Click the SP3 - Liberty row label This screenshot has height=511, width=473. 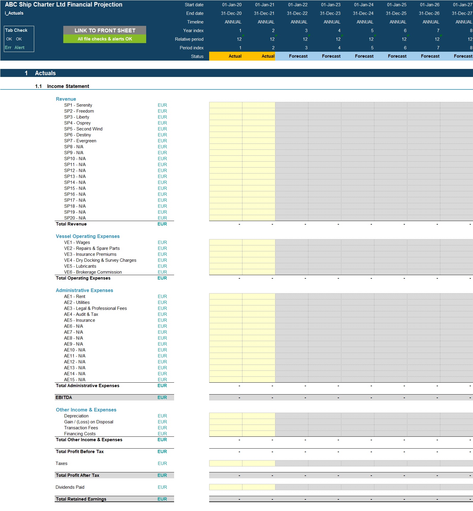point(77,117)
